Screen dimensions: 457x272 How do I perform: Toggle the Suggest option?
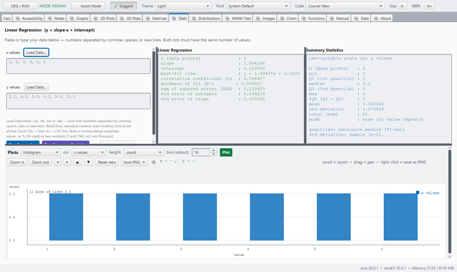(x=123, y=6)
